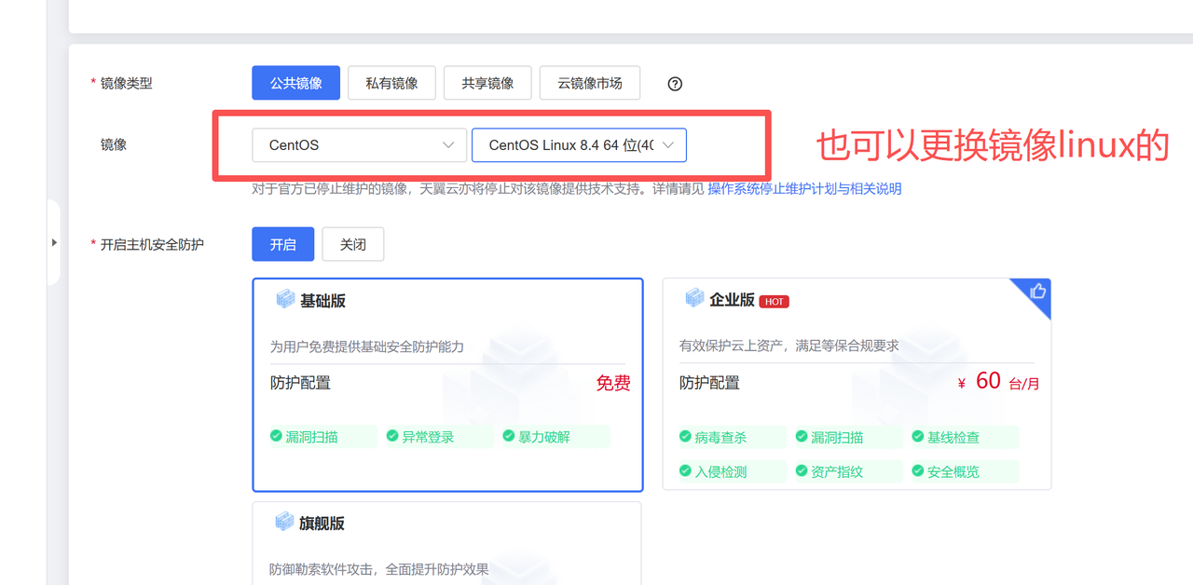Screen dimensions: 1193x585
Task: Open the 操作系统停止维护计划与相关说明 link
Action: point(804,189)
